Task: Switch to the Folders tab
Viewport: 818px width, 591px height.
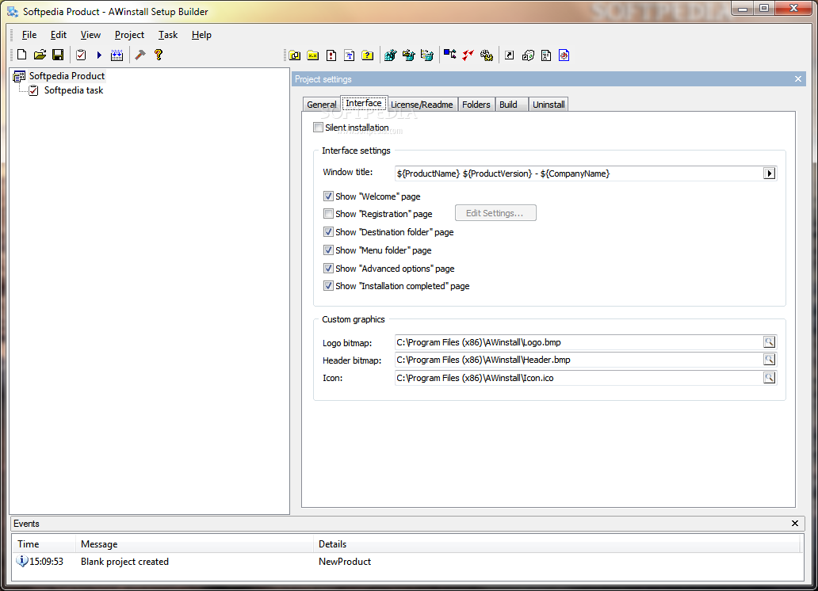Action: click(476, 105)
